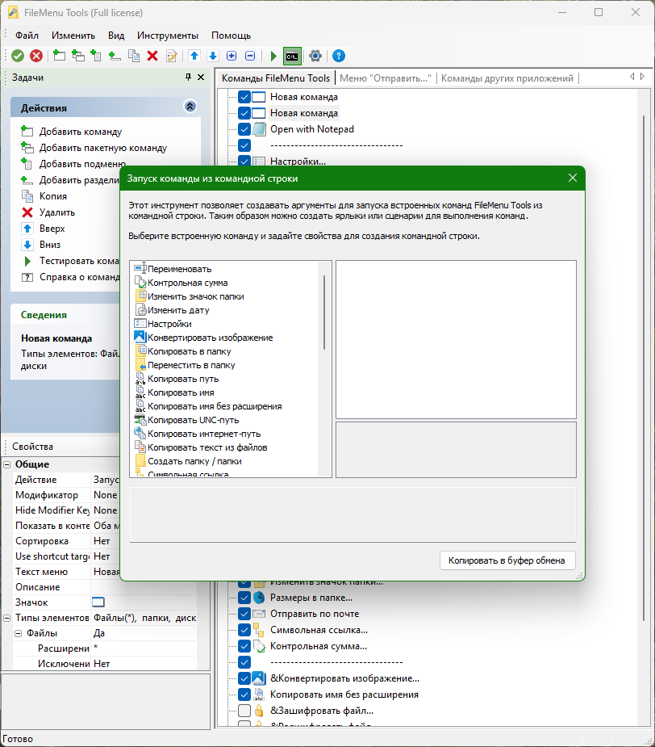Uncheck Open with Notepad checkbox
The image size is (655, 747).
pyautogui.click(x=244, y=129)
